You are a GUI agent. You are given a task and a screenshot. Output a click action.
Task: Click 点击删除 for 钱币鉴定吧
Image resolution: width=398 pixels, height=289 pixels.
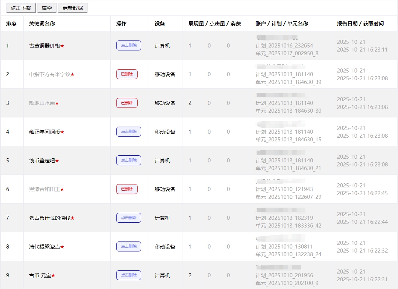click(128, 161)
